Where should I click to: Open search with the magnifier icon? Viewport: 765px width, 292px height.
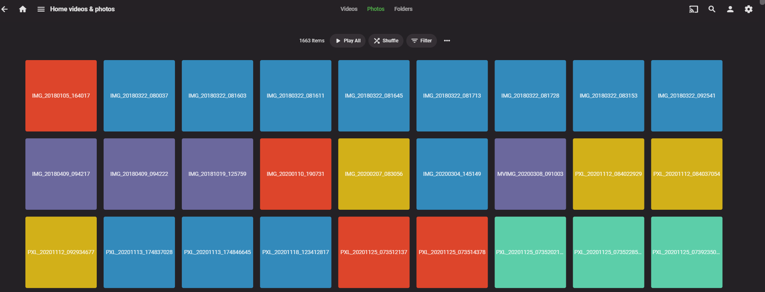click(712, 9)
